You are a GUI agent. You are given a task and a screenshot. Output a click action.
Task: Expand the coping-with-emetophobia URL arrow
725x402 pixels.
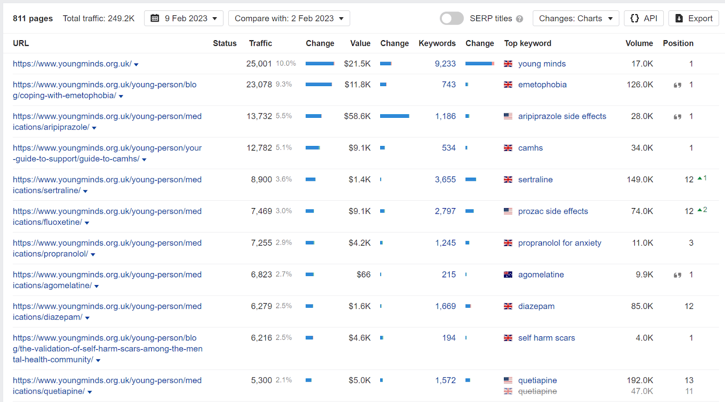pyautogui.click(x=121, y=96)
